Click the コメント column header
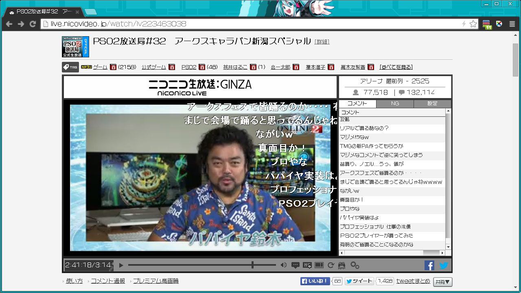521x293 pixels. (392, 112)
